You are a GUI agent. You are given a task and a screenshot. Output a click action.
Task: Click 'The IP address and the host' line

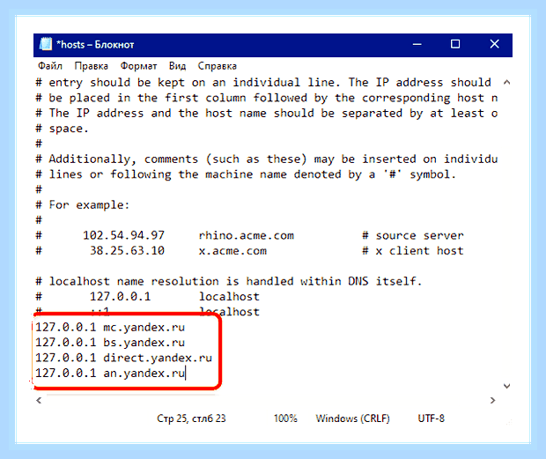266,113
